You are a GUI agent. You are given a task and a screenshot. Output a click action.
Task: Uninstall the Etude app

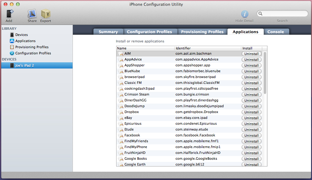[251, 130]
